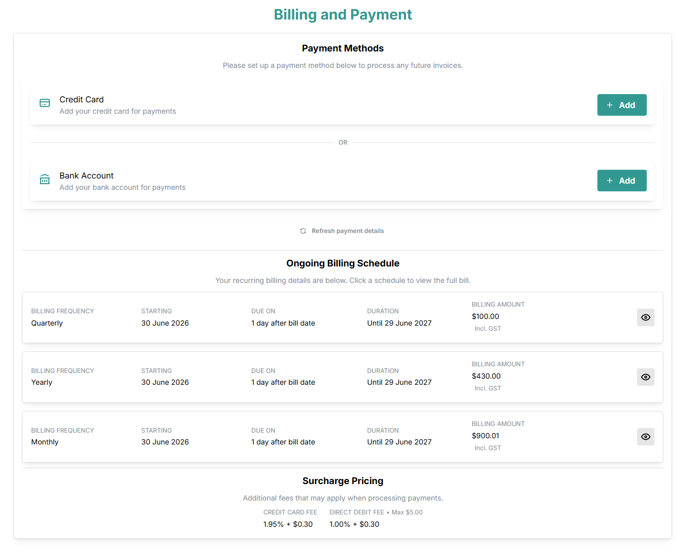The height and width of the screenshot is (553, 690).
Task: Open the Quarterly billing schedule row
Action: 343,317
